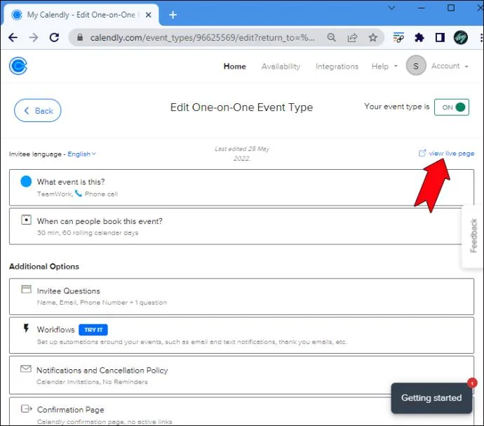This screenshot has height=426, width=484.
Task: Click the tab search chevron
Action: coord(391,8)
